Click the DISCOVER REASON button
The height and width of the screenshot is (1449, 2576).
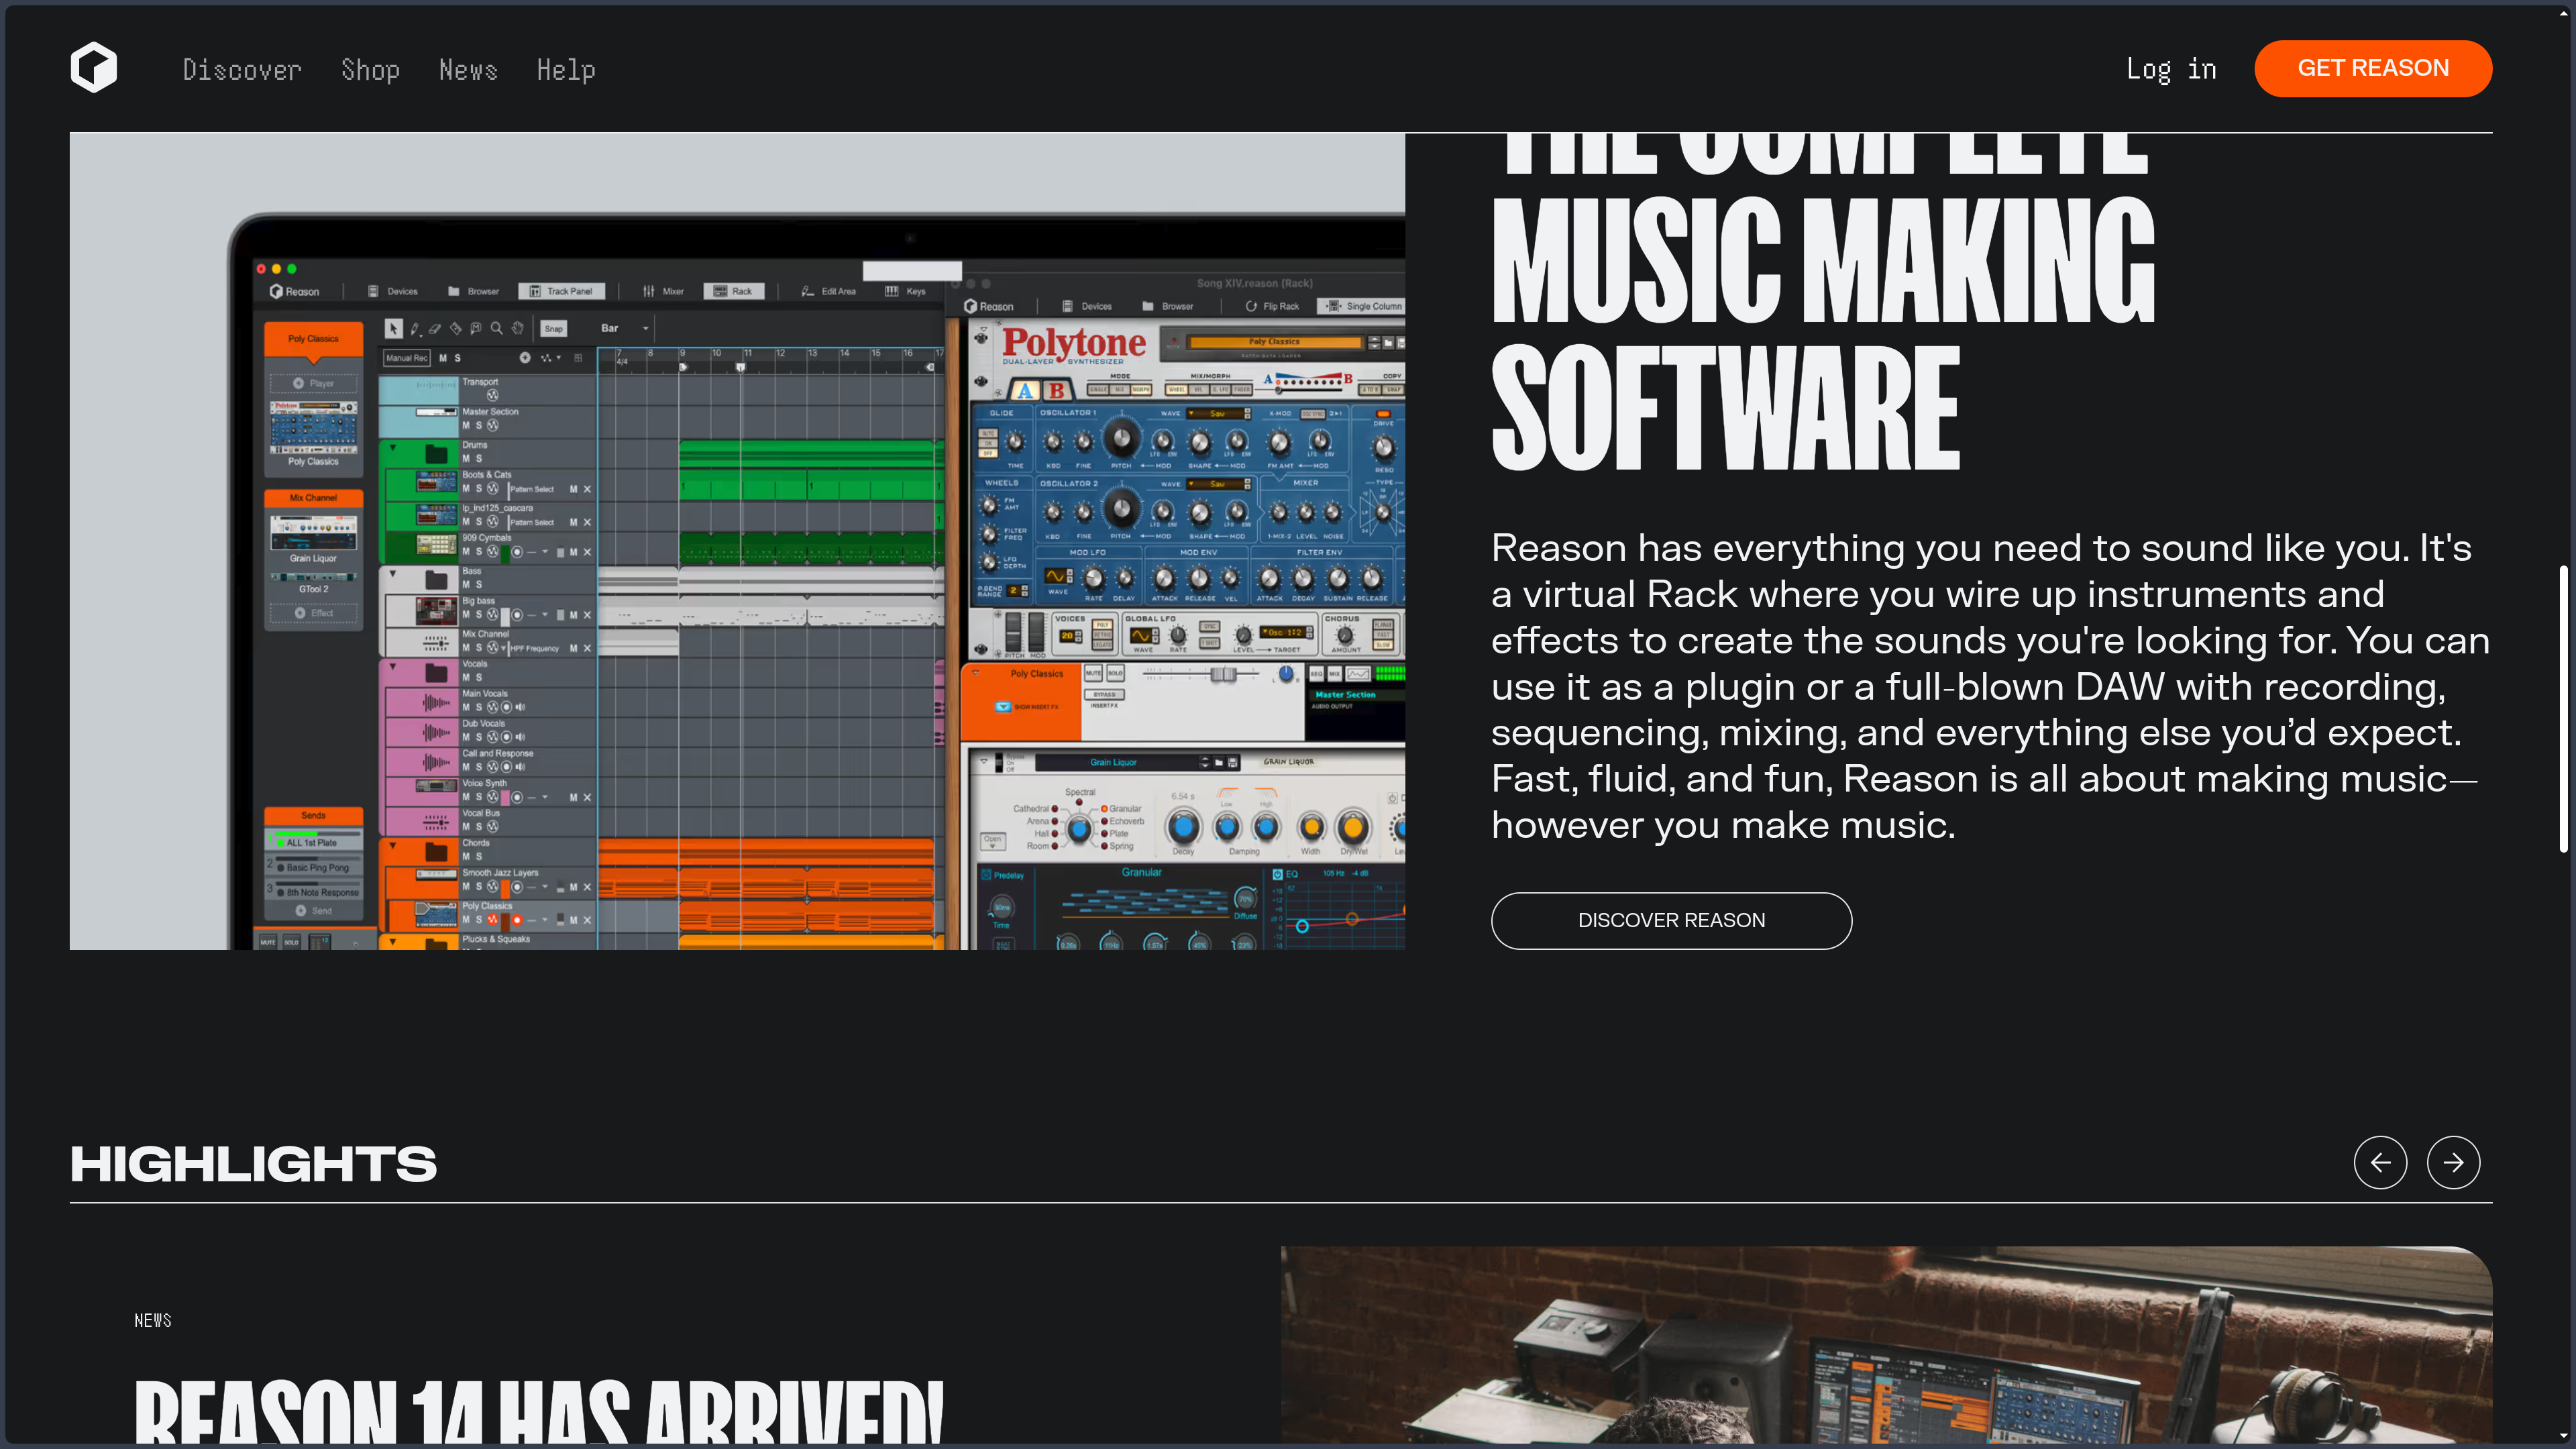[1671, 920]
